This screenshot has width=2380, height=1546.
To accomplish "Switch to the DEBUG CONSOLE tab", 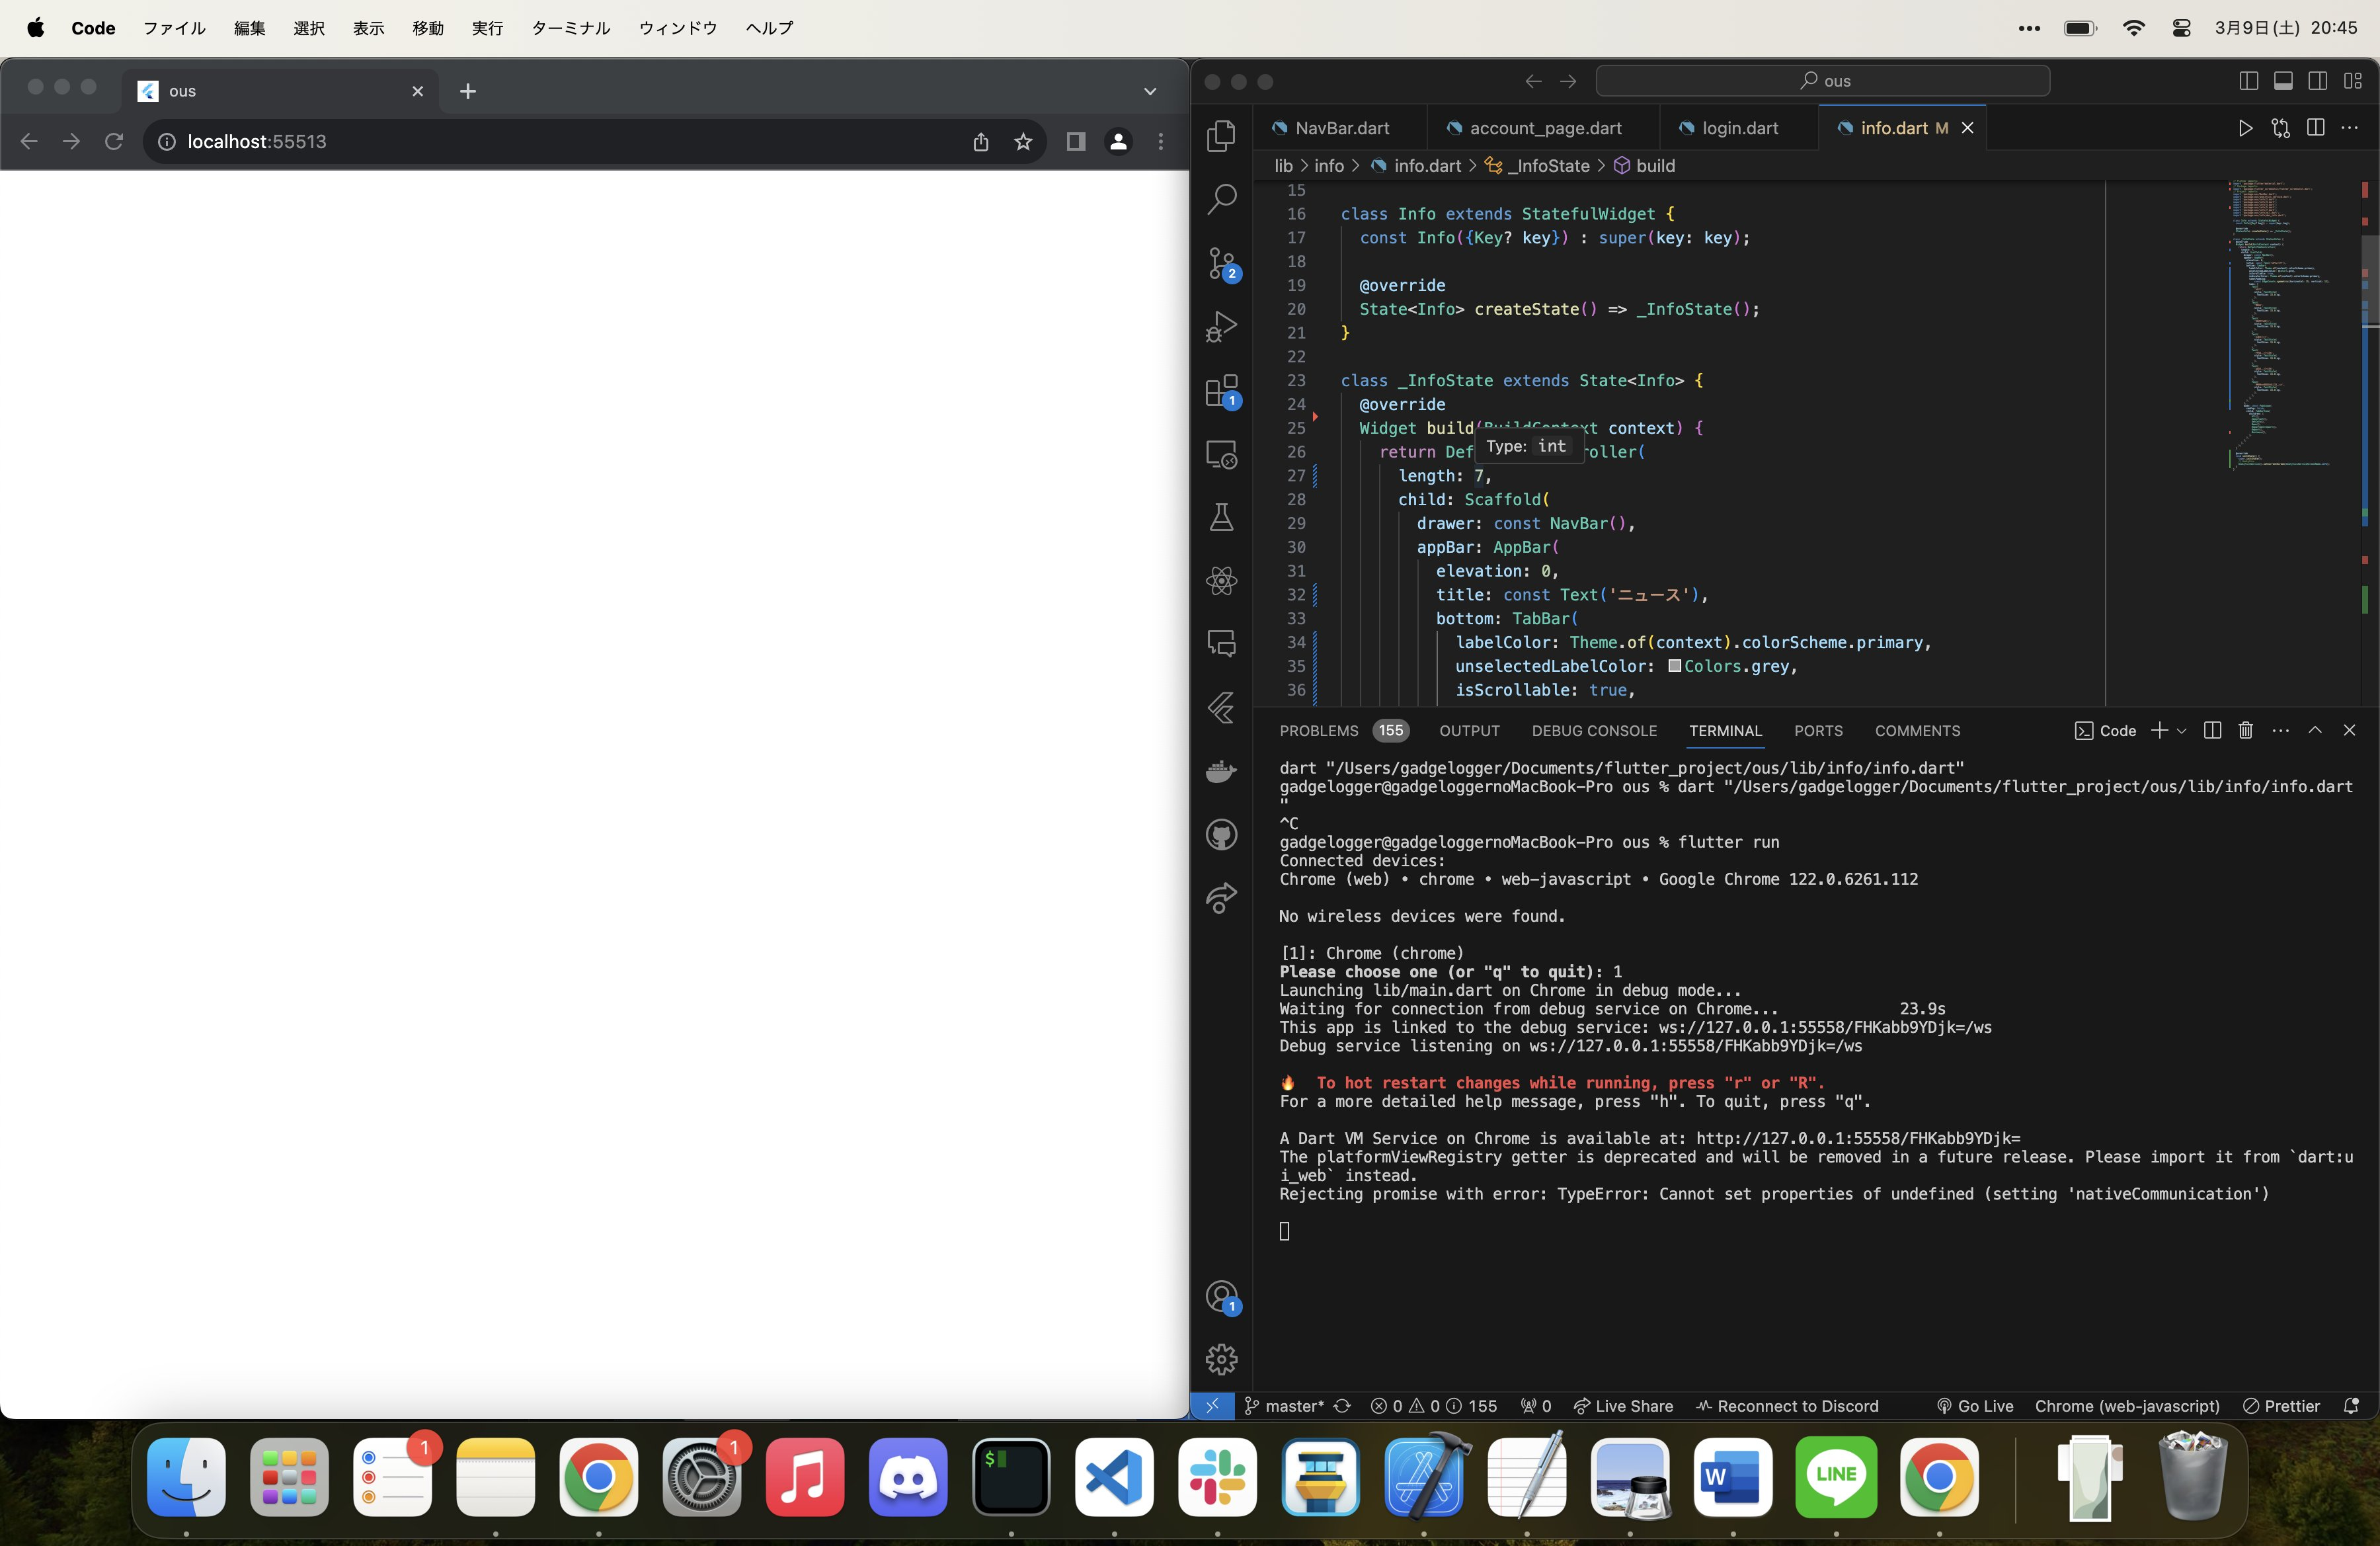I will pos(1594,731).
